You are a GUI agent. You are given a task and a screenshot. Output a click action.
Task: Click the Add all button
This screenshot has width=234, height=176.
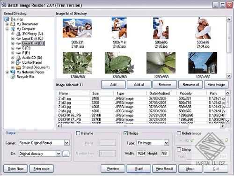(139, 85)
